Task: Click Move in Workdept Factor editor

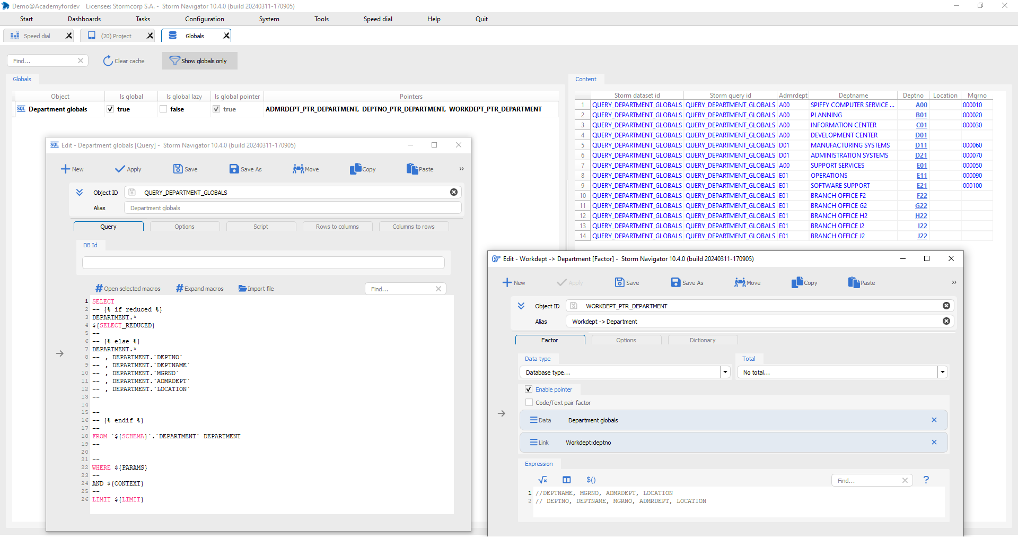Action: click(747, 283)
